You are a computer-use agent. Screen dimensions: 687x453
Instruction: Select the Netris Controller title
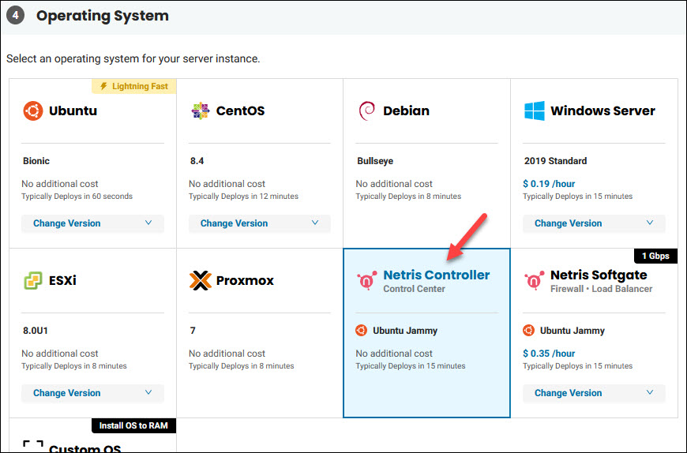point(437,275)
